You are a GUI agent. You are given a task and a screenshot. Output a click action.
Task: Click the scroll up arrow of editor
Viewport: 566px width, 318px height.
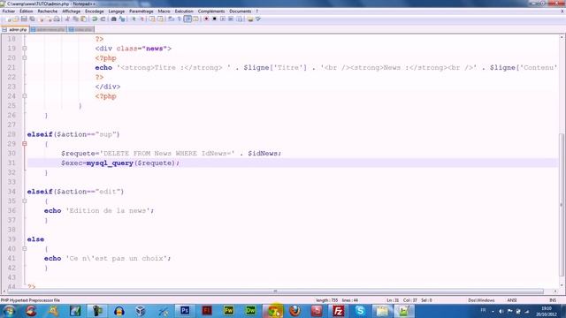562,37
